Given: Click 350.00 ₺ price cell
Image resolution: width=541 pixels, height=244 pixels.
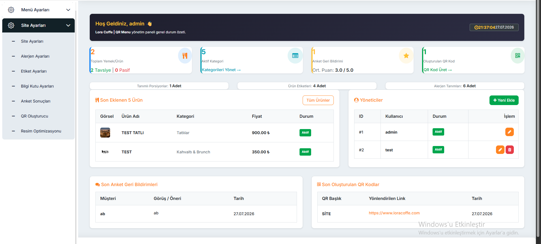Looking at the screenshot, I should [x=261, y=152].
